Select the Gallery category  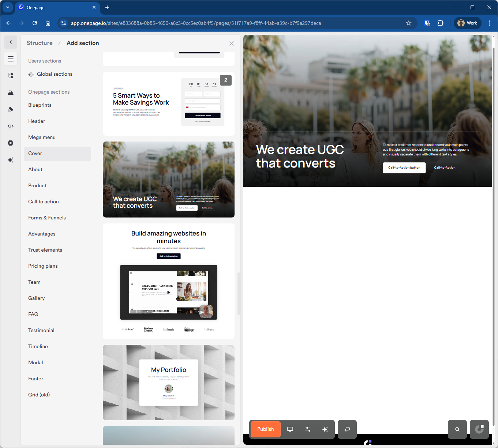point(57,298)
